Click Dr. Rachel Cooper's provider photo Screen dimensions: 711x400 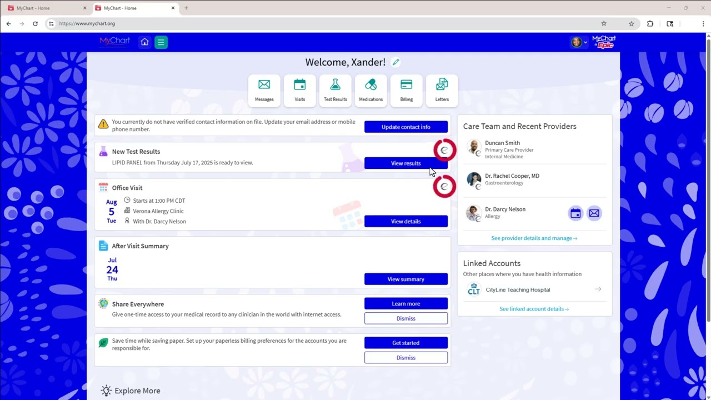[474, 180]
